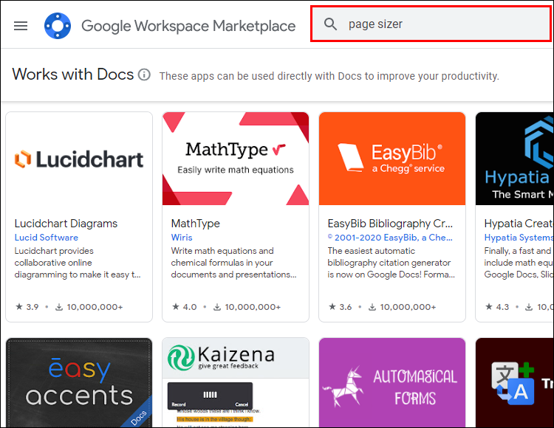The image size is (554, 428).
Task: Open the MathType banner image
Action: pyautogui.click(x=236, y=159)
